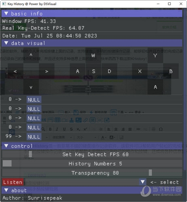The width and height of the screenshot is (187, 202).
Task: Click the down arrow key indicator
Action: (31, 87)
